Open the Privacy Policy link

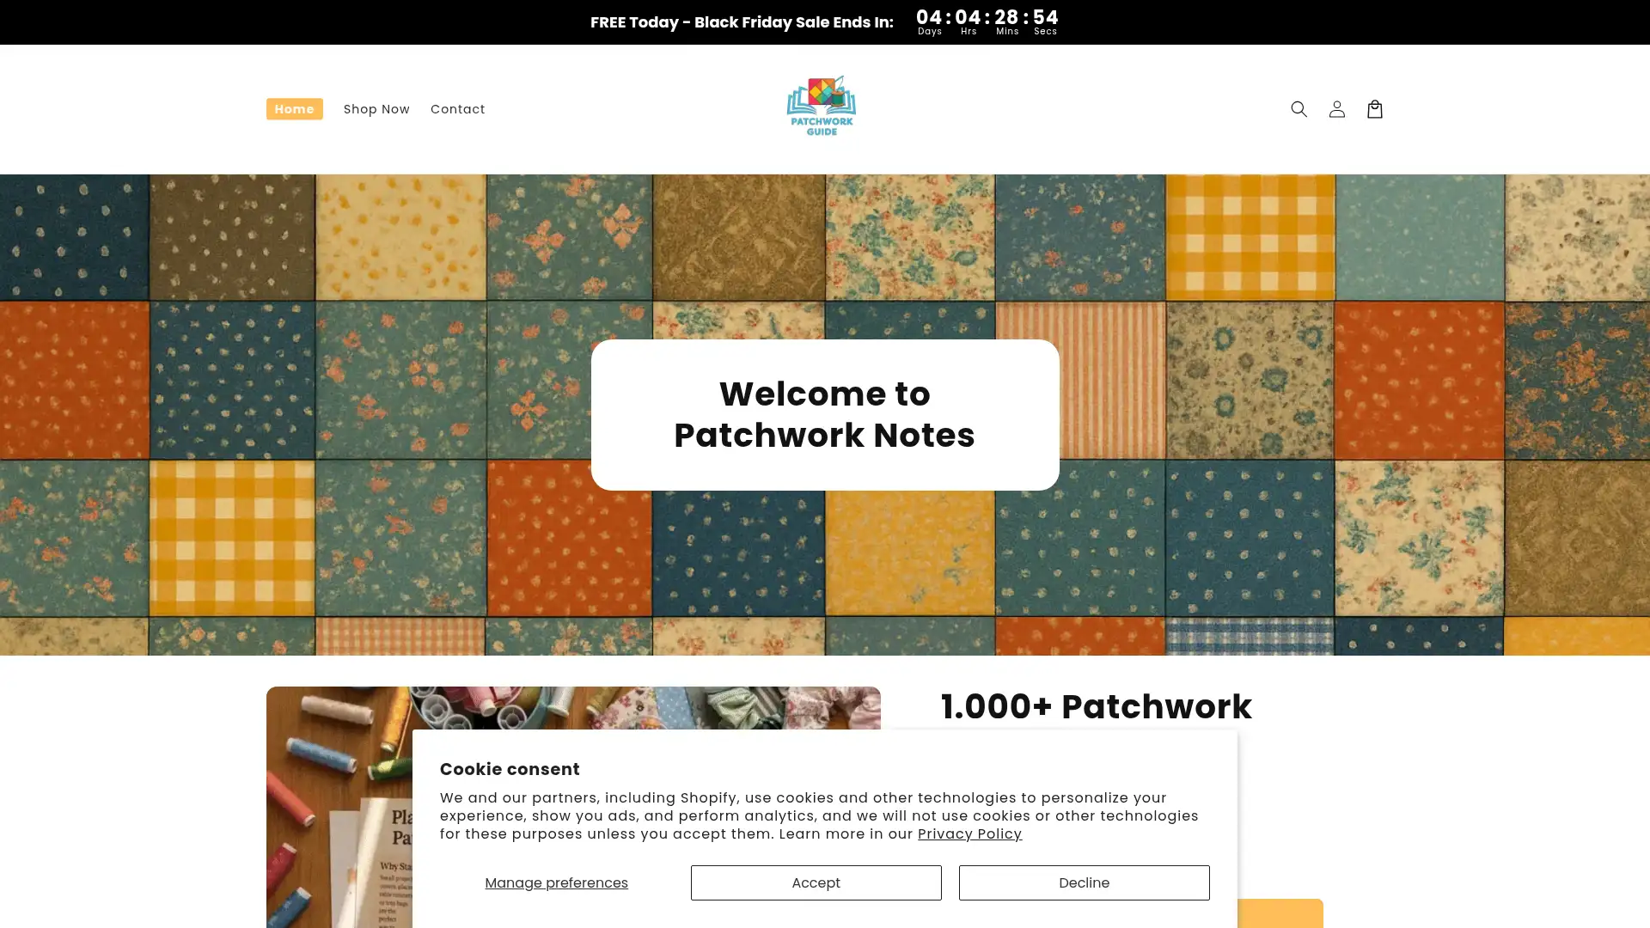pyautogui.click(x=969, y=833)
